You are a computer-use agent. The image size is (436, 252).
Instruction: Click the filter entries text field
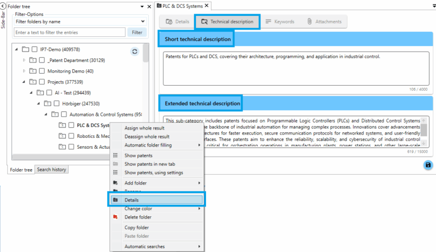pyautogui.click(x=69, y=32)
